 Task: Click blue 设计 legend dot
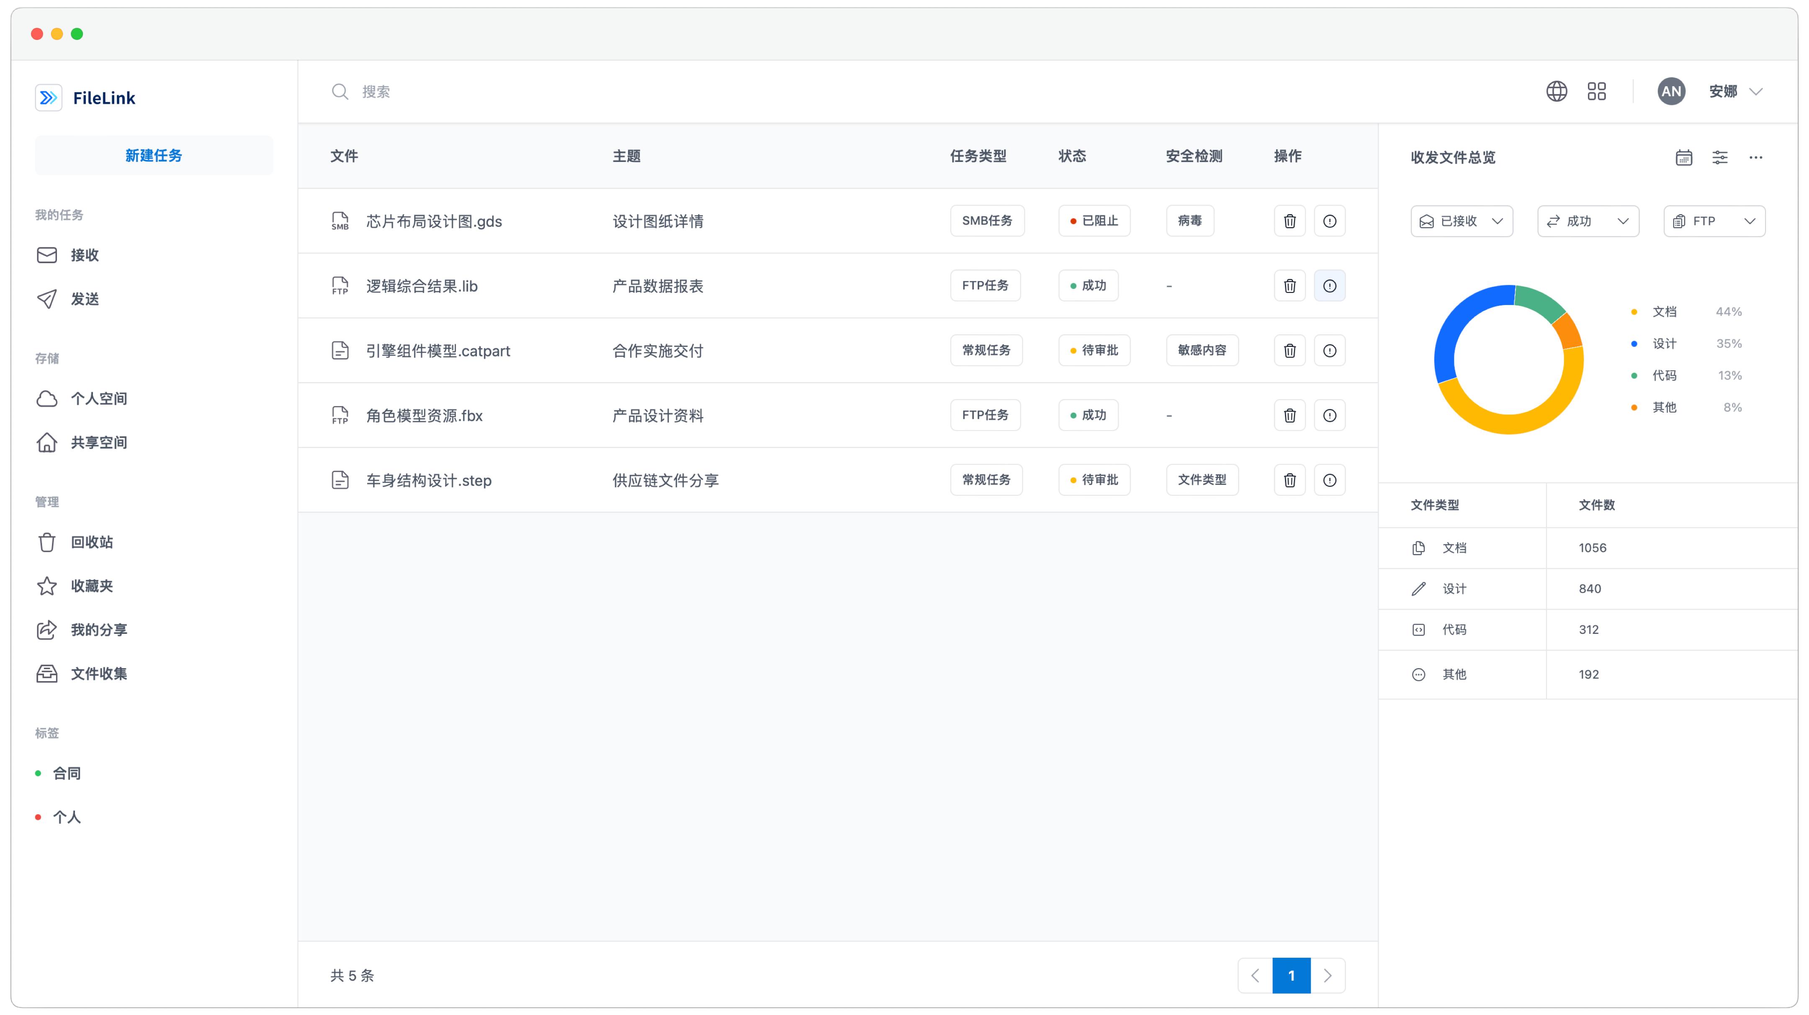[x=1634, y=344]
